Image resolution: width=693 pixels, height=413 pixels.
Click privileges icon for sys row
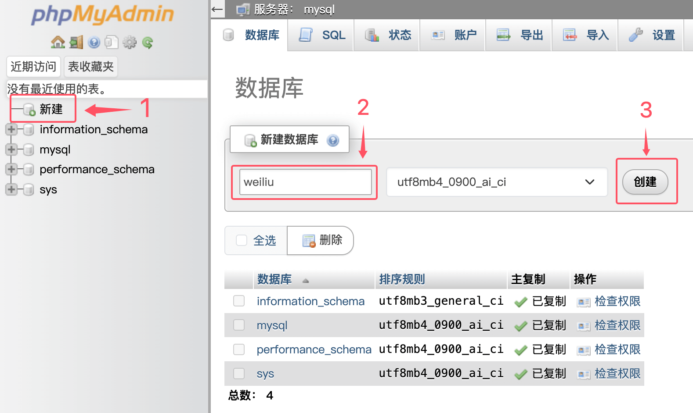[x=583, y=374]
